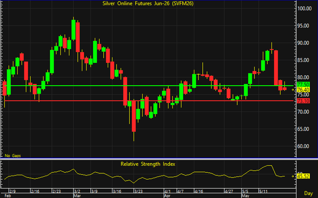Screen dimensions: 318x198
Task: Click the 5/11 date label
Action: click(263, 191)
